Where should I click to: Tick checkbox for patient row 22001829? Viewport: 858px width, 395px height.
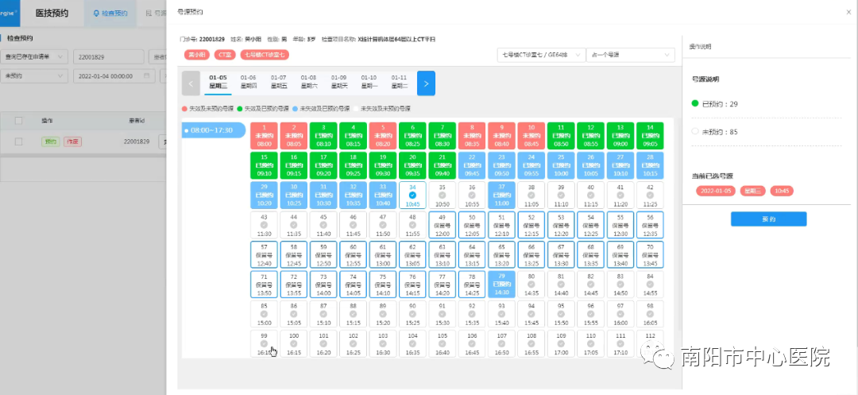click(x=18, y=141)
